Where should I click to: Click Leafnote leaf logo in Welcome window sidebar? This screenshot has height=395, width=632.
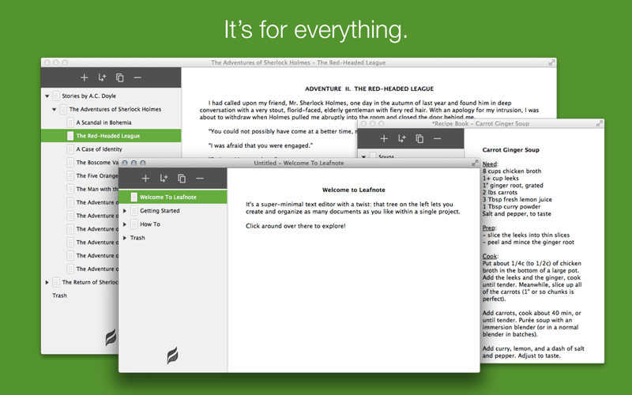tap(172, 355)
